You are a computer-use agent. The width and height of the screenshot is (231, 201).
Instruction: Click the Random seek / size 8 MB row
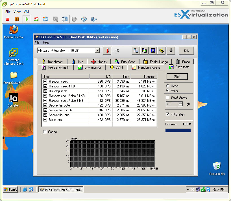pos(99,101)
